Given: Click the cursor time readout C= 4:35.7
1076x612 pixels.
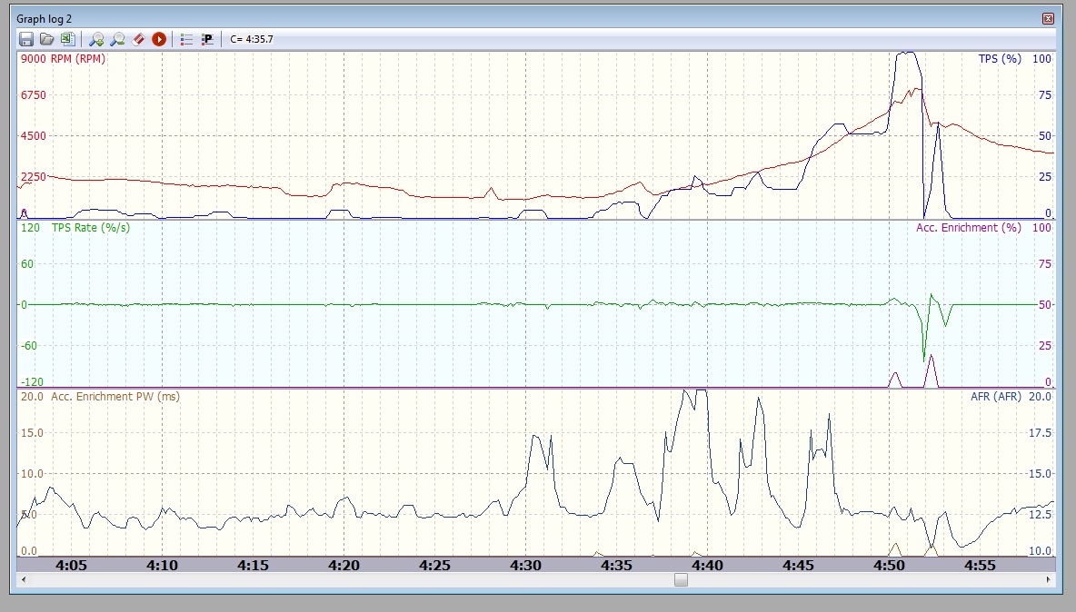Looking at the screenshot, I should (252, 39).
